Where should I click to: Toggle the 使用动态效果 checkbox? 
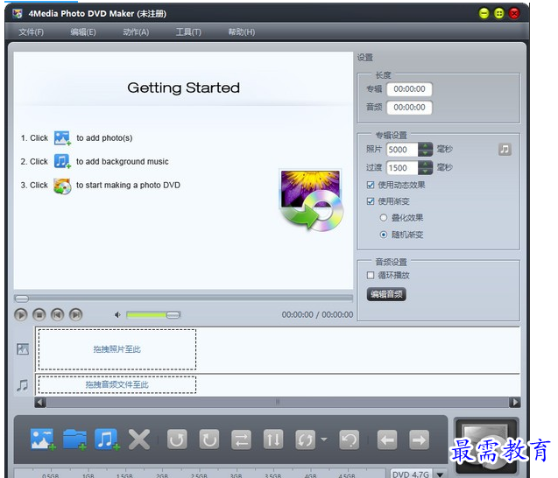tap(371, 185)
